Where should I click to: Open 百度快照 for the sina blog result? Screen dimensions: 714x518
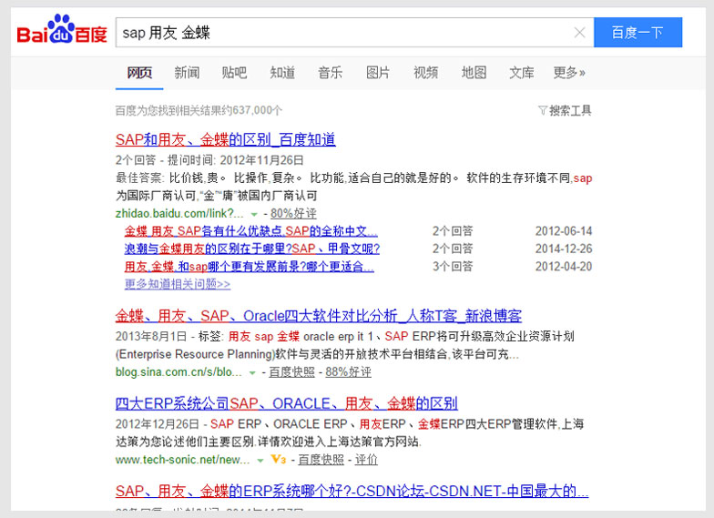pos(291,371)
